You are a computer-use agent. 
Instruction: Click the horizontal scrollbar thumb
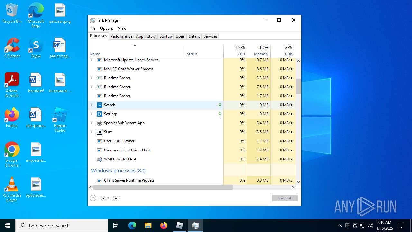163,187
